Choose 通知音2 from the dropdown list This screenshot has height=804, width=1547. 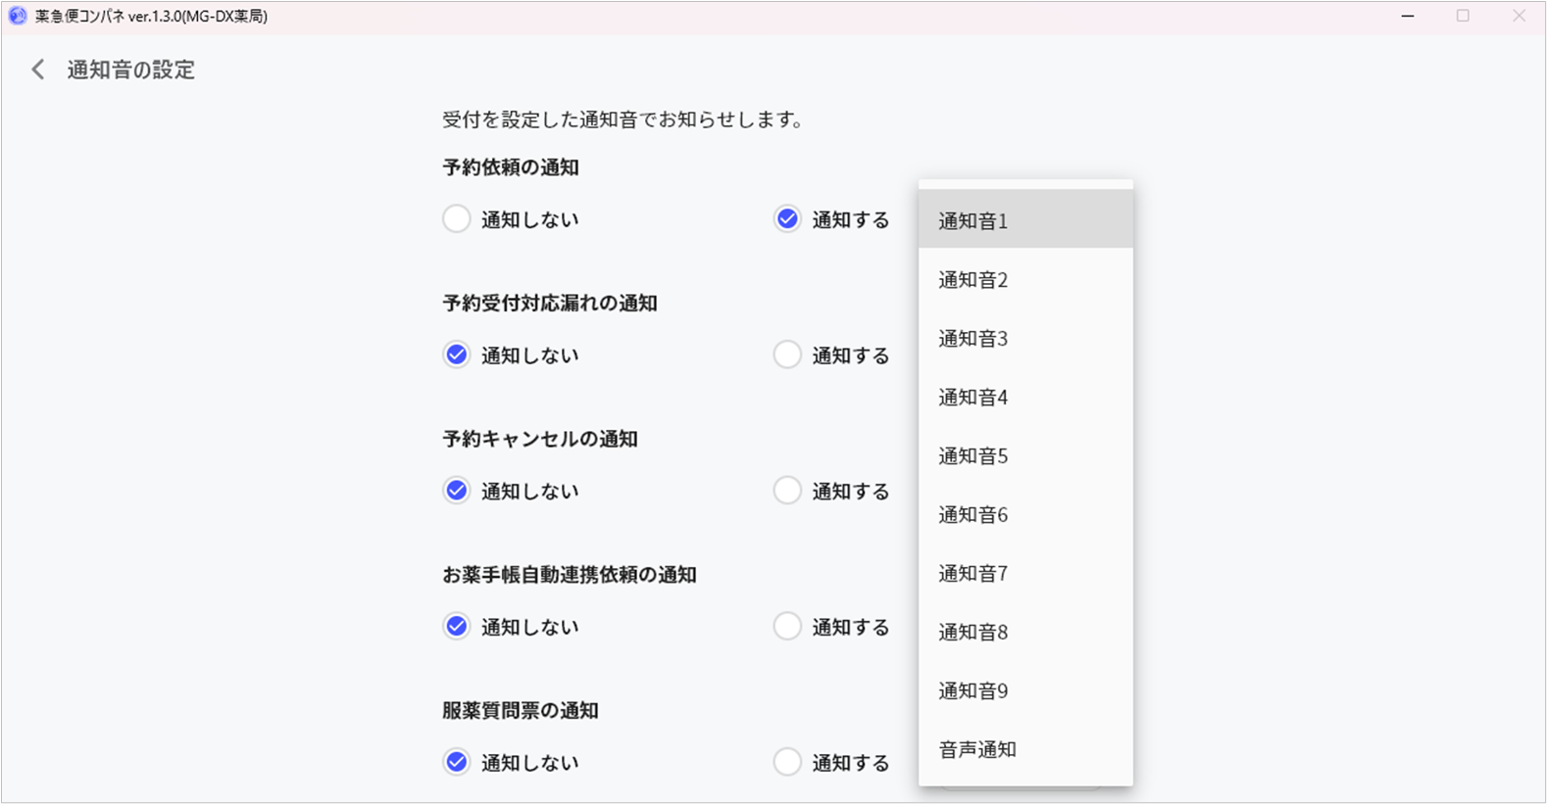[1024, 280]
